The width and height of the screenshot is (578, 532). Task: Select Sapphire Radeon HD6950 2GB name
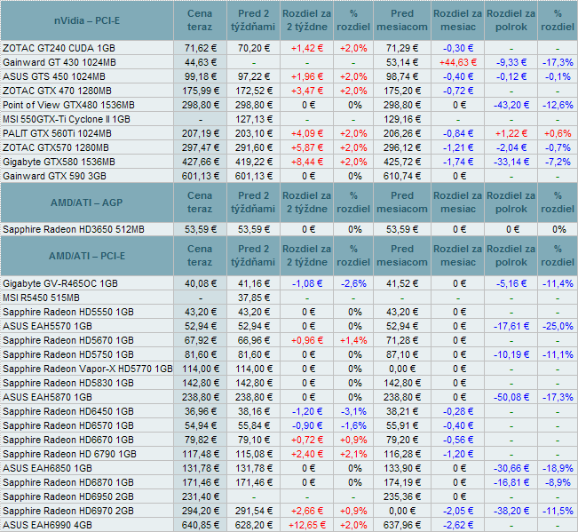[68, 496]
